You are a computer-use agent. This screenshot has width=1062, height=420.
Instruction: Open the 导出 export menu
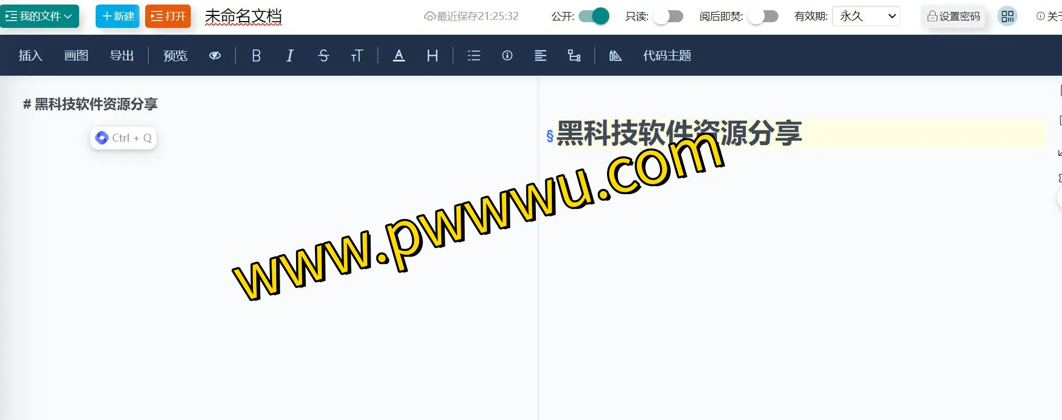(x=121, y=56)
